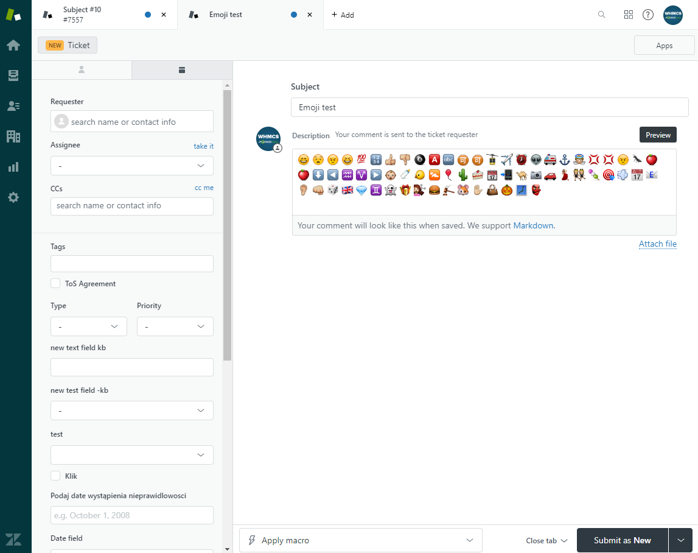The height and width of the screenshot is (553, 698).
Task: Open the Markdown link
Action: (533, 225)
